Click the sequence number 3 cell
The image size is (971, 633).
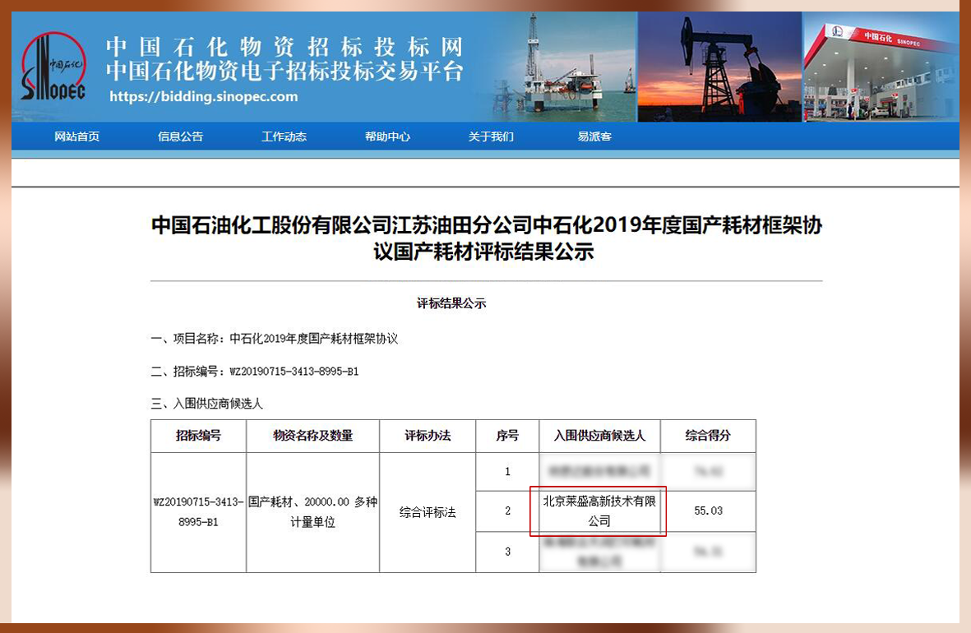(x=507, y=552)
